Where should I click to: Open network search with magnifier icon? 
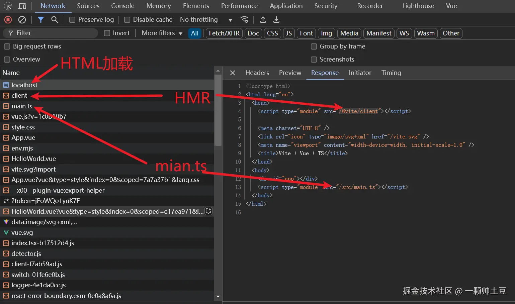[x=55, y=20]
